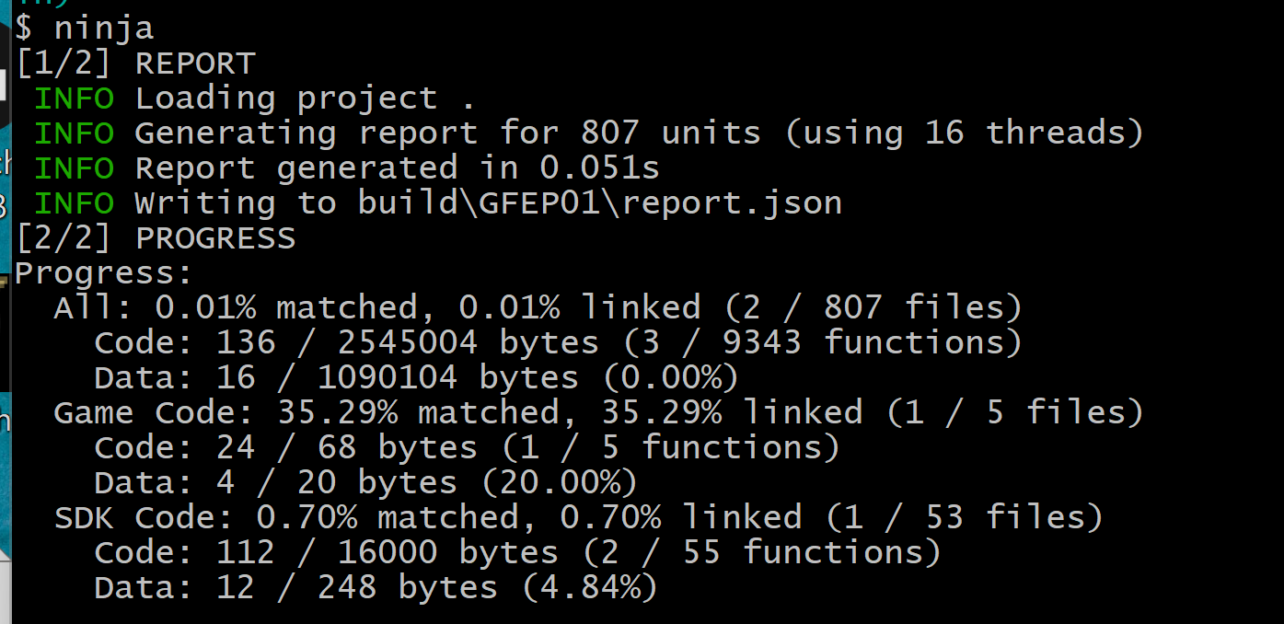Select the "807" units count
1284x624 pixels.
click(609, 133)
